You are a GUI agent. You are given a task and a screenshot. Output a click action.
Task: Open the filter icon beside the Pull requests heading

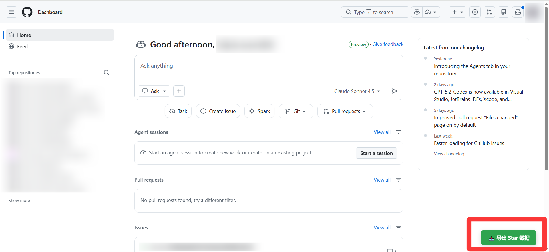pos(399,180)
